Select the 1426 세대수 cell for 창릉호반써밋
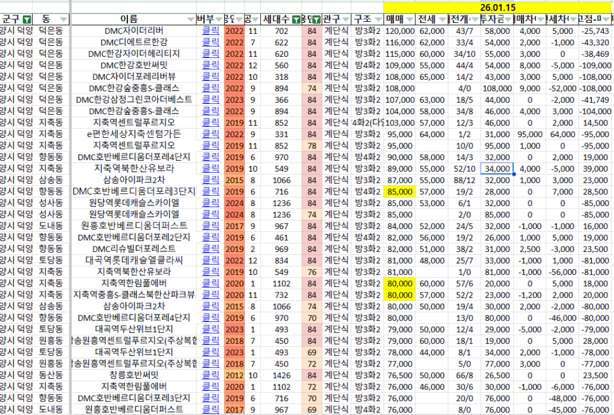Image resolution: width=614 pixels, height=415 pixels. [x=281, y=374]
